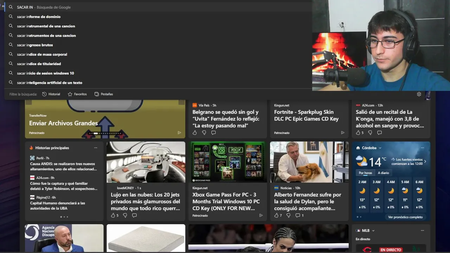This screenshot has width=450, height=253.
Task: Comment on the private jets article
Action: [x=134, y=215]
